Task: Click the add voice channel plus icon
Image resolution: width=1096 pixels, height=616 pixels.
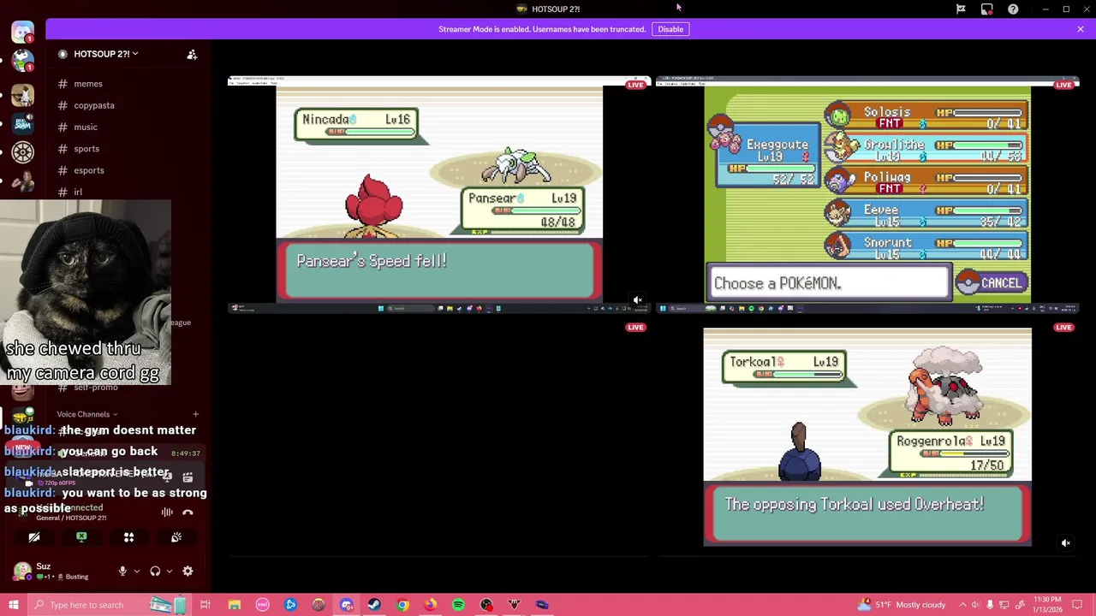Action: tap(195, 414)
